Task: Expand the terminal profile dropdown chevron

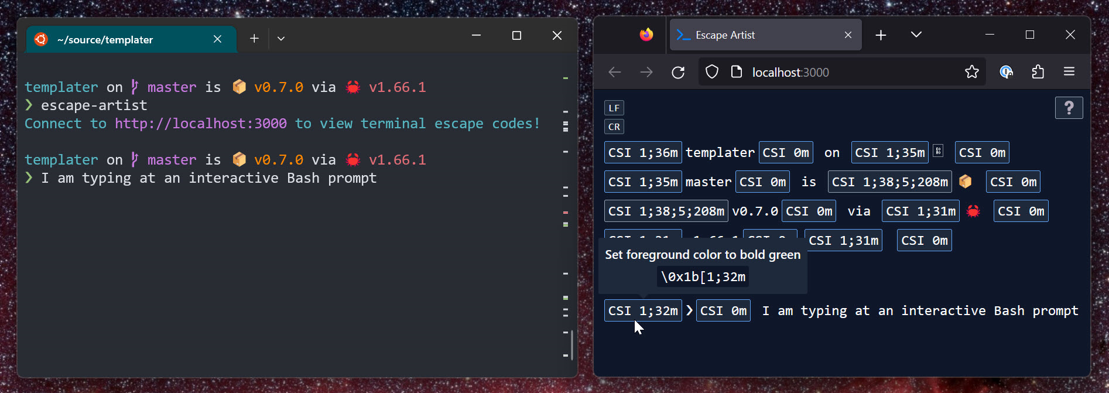Action: 281,39
